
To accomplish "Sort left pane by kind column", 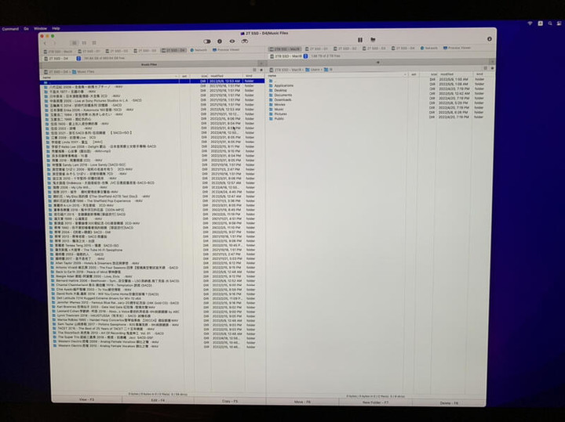I will click(x=253, y=76).
